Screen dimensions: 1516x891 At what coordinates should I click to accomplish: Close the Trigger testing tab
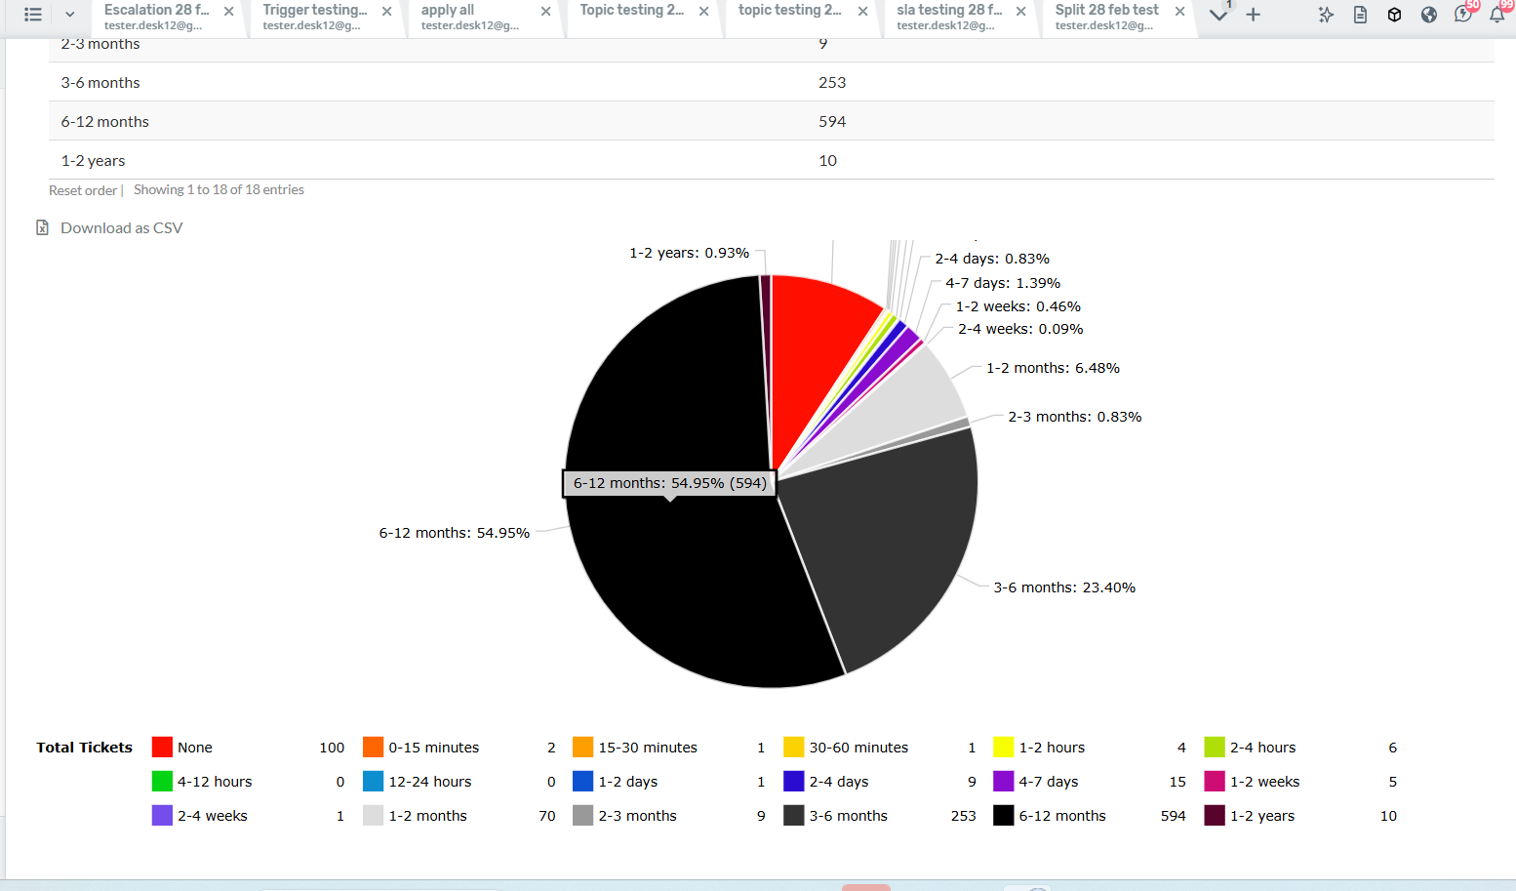click(x=387, y=12)
